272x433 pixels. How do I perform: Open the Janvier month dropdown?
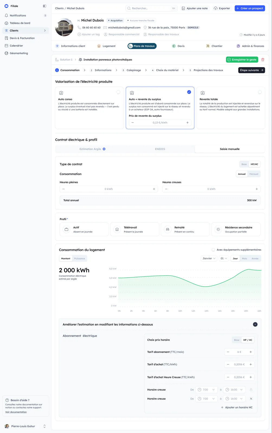(209, 258)
